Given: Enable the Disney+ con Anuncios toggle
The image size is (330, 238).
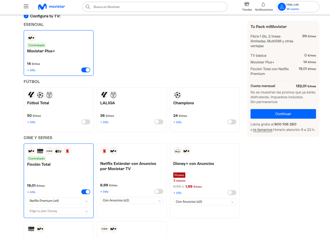Looking at the screenshot, I should coord(232,193).
